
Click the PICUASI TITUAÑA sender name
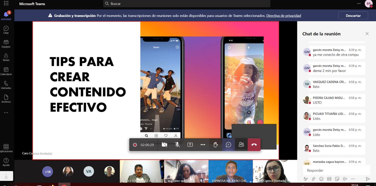click(x=329, y=114)
